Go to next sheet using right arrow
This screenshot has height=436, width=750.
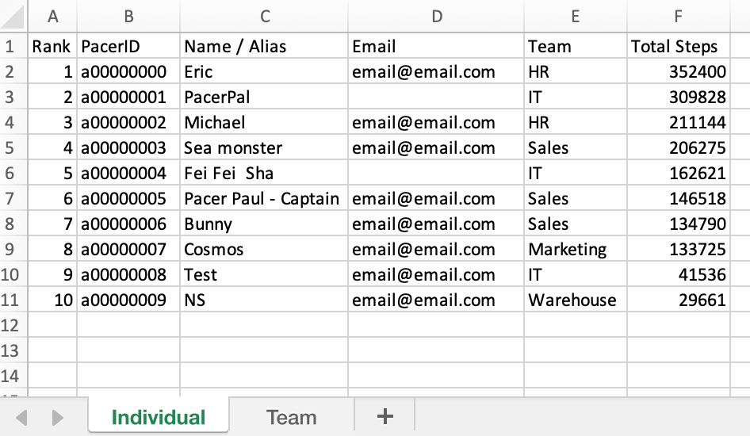tap(57, 417)
